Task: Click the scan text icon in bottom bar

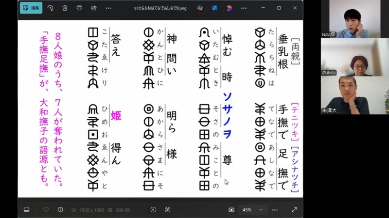Action: click(x=168, y=210)
